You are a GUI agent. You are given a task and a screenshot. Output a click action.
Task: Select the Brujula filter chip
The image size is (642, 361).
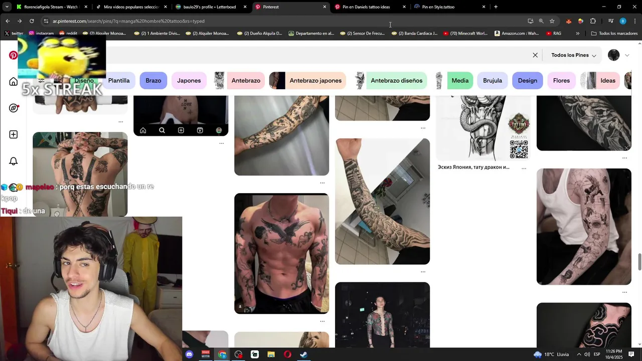(493, 80)
